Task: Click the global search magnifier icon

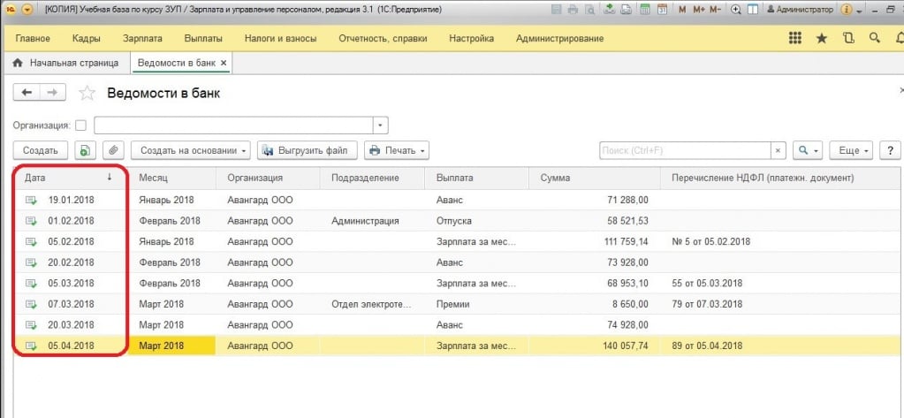Action: click(x=875, y=39)
